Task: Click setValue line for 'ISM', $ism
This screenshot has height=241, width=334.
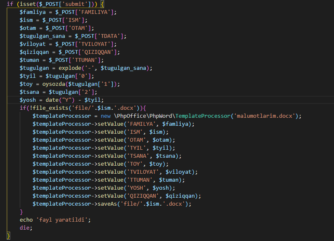Action: coord(100,132)
